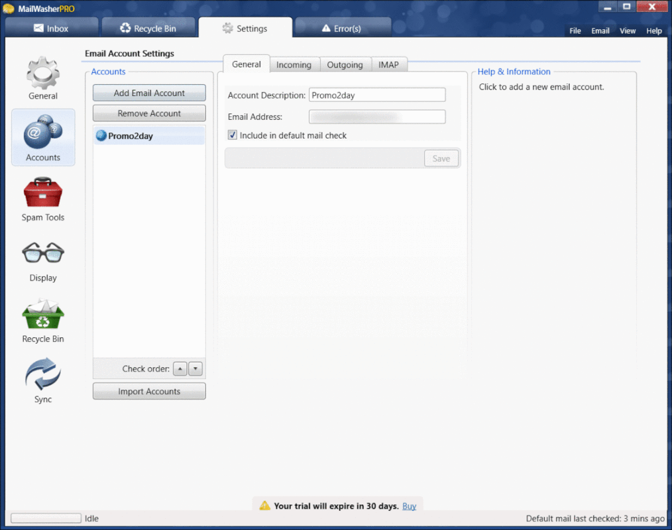Open Sync arrows icon

(43, 374)
